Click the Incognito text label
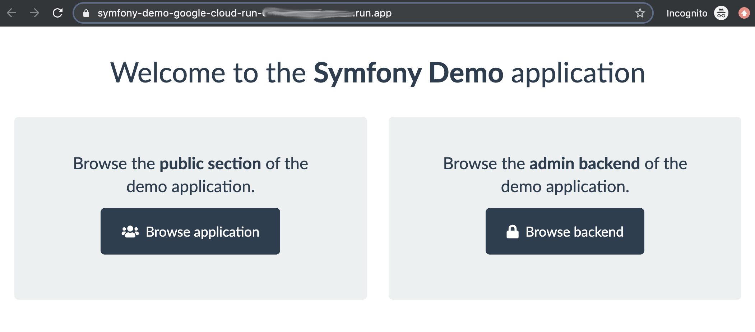 click(687, 13)
